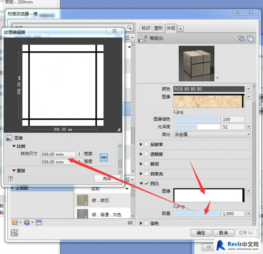This screenshot has width=263, height=254.
Task: Expand the 自发光 section
Action: click(141, 174)
